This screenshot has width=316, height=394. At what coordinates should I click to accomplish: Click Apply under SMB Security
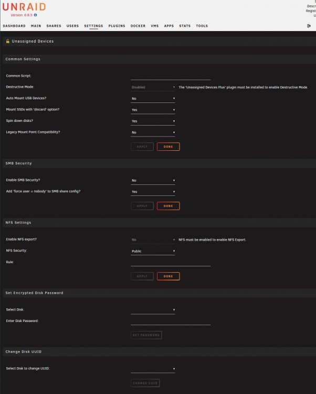pos(142,206)
